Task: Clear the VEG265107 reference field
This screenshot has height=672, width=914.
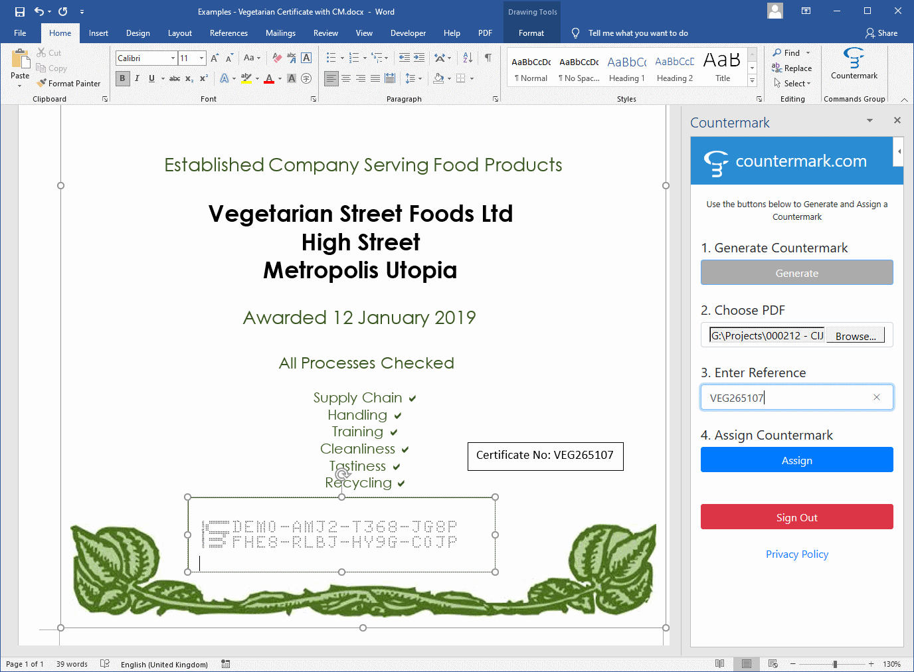Action: coord(876,397)
